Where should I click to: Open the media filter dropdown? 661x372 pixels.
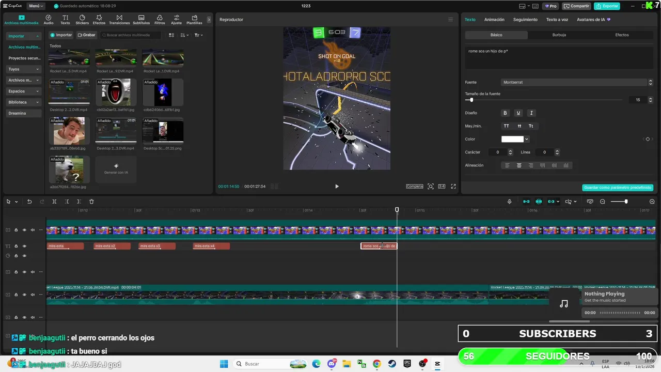pyautogui.click(x=198, y=35)
